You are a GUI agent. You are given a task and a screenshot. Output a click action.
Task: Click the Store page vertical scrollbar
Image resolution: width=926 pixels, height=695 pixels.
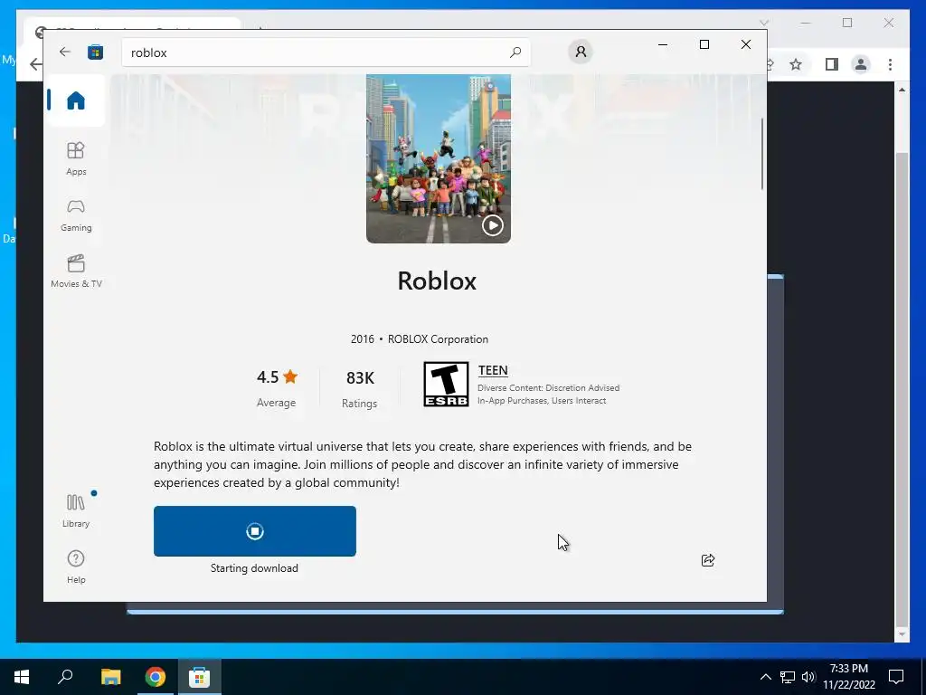[x=761, y=154]
